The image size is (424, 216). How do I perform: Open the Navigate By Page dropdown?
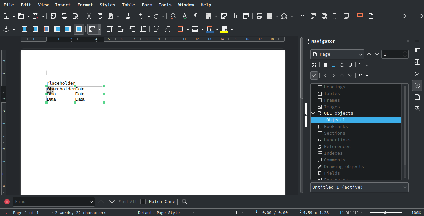pos(337,54)
